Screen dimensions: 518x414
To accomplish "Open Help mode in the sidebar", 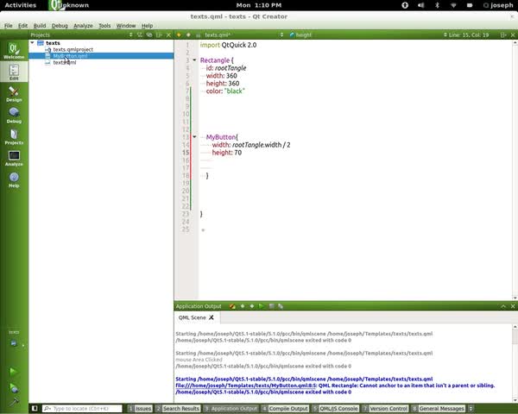I will click(x=14, y=179).
